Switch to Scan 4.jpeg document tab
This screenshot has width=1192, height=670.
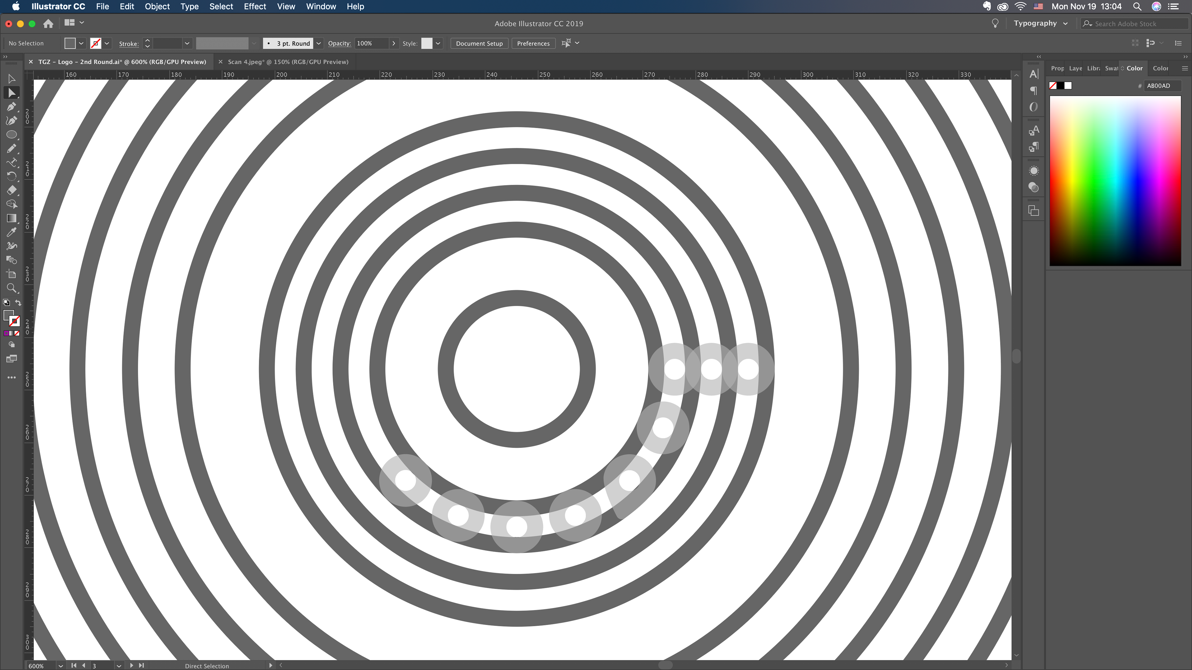288,61
